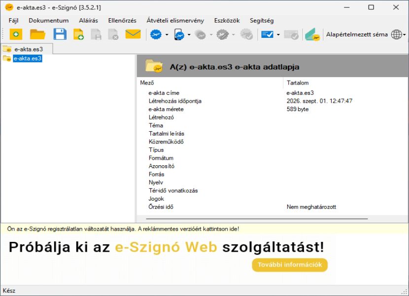Click the value '589 byte'
The height and width of the screenshot is (296, 409).
(298, 109)
